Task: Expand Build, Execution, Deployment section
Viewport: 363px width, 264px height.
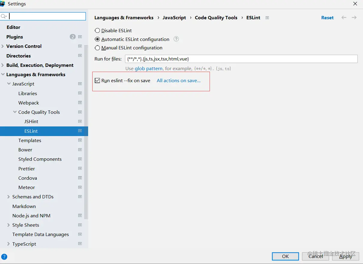Action: (3, 65)
